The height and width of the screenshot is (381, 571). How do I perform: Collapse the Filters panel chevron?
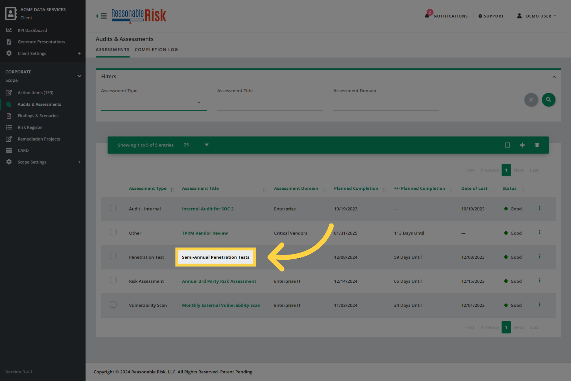554,77
